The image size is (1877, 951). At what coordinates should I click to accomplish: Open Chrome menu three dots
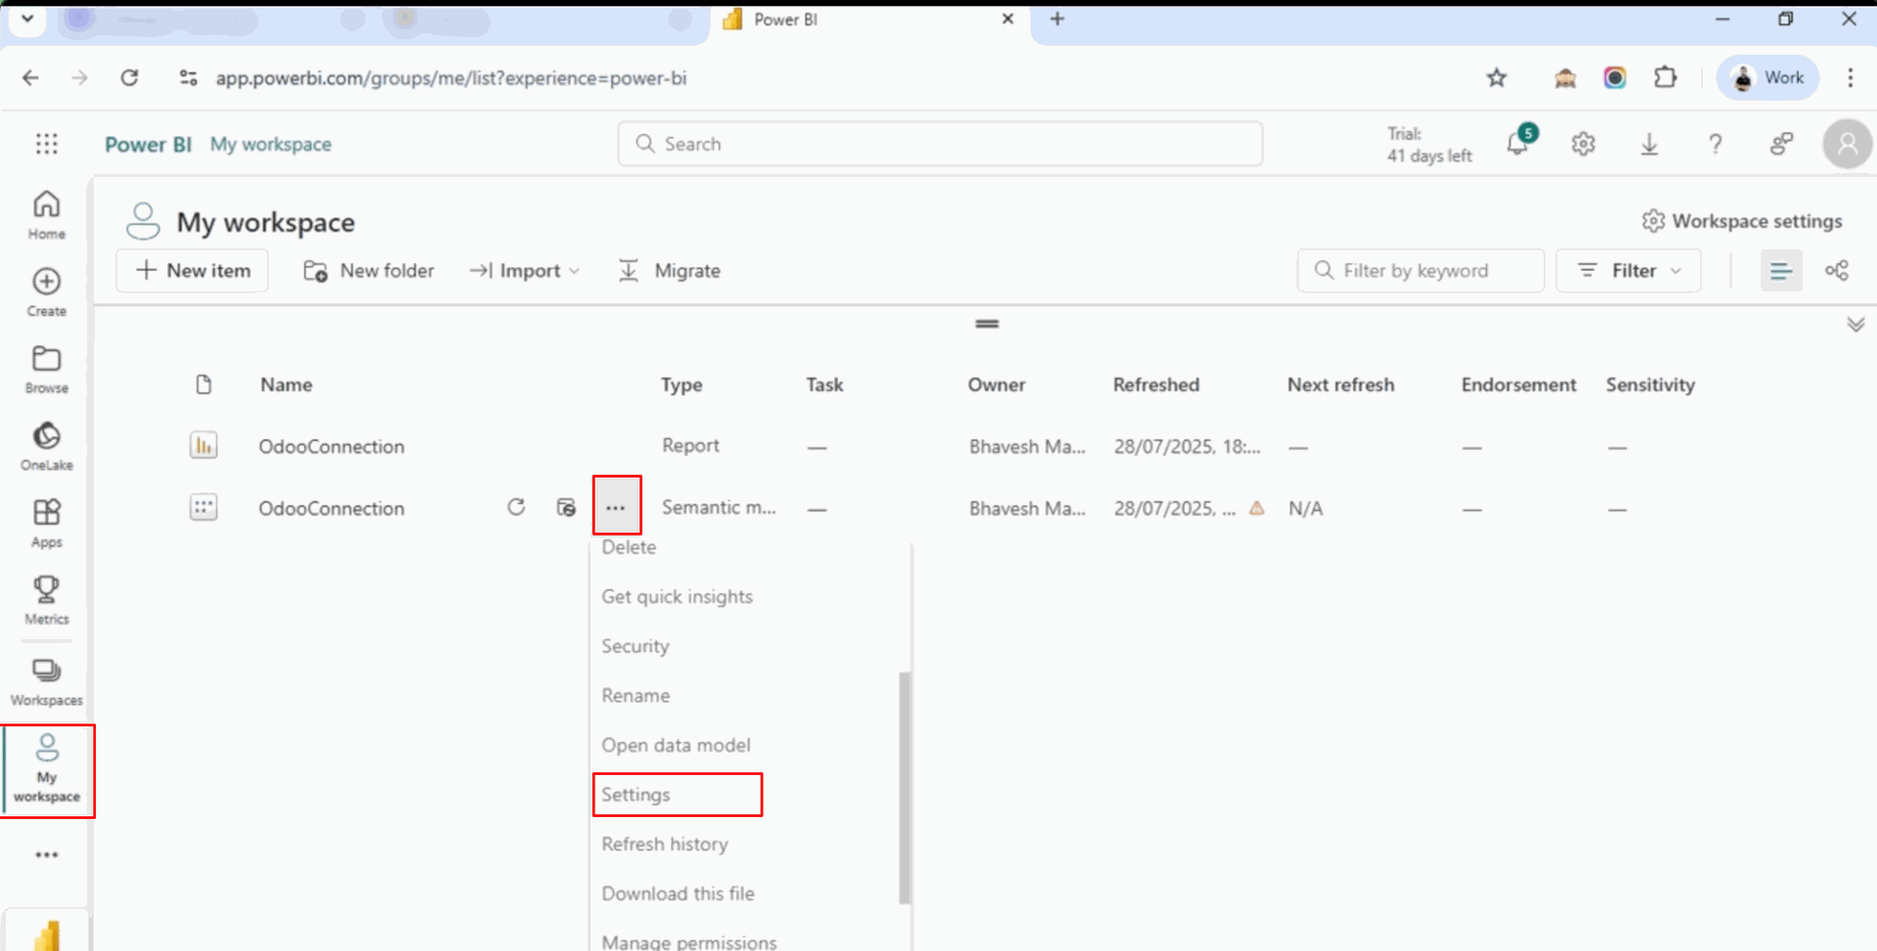coord(1850,78)
